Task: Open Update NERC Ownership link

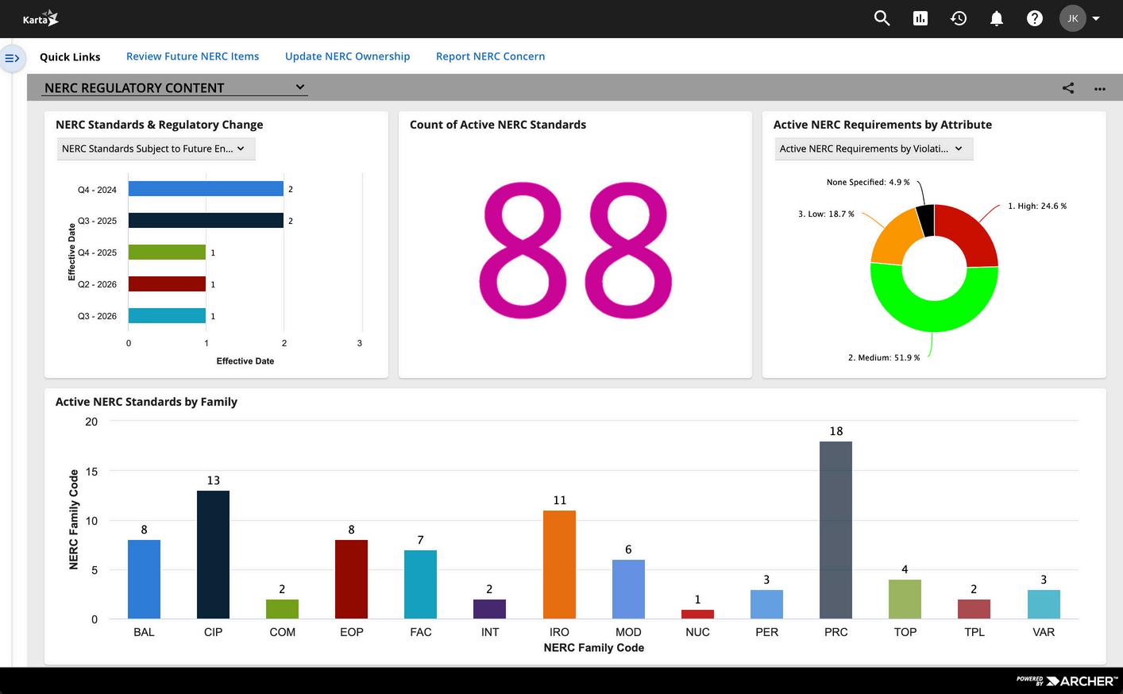Action: point(348,56)
